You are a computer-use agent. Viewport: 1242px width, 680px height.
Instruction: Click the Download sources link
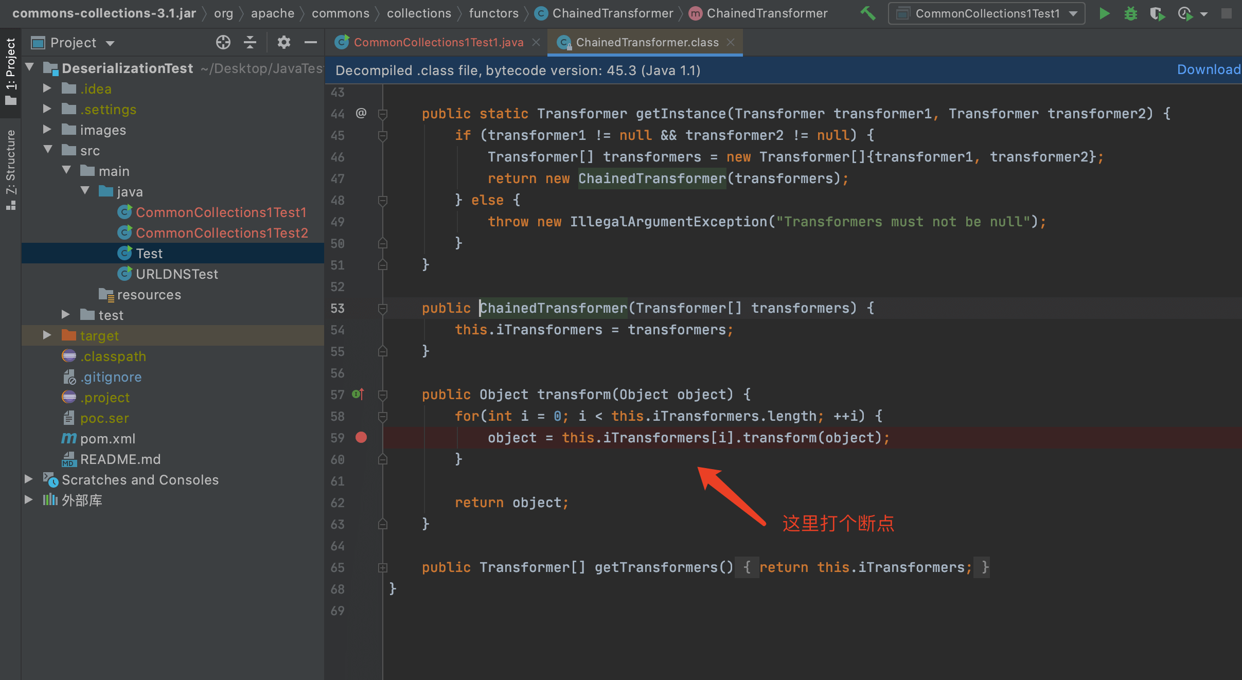[1209, 69]
